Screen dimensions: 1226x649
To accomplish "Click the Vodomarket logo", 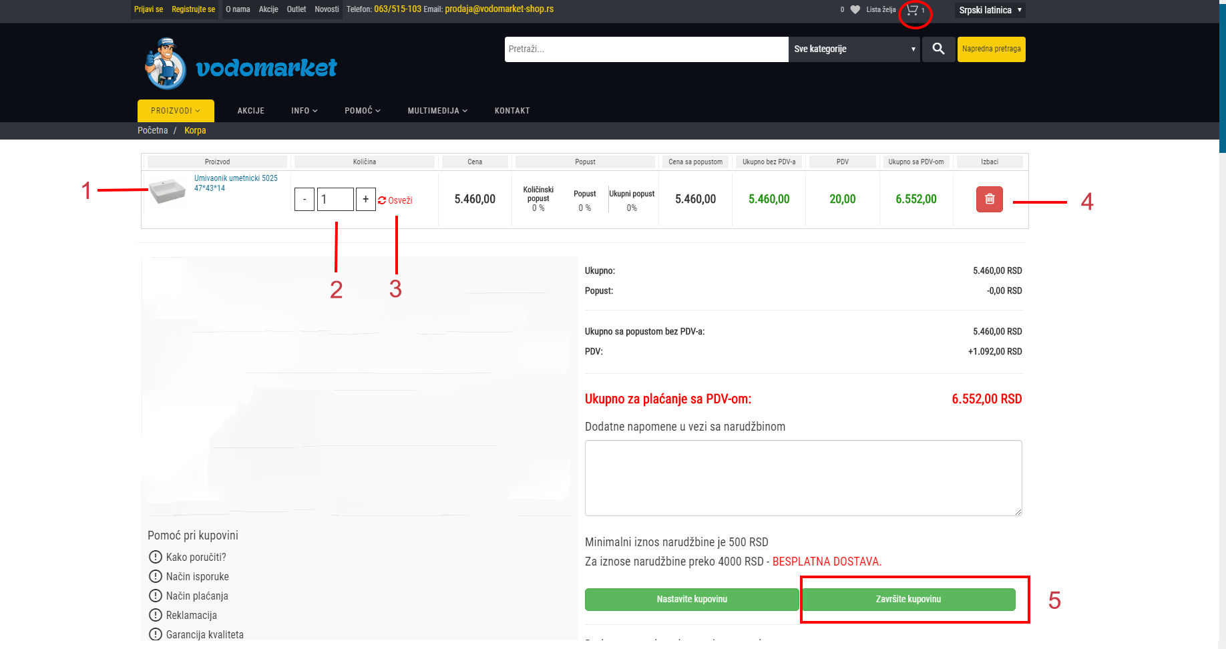I will click(241, 64).
